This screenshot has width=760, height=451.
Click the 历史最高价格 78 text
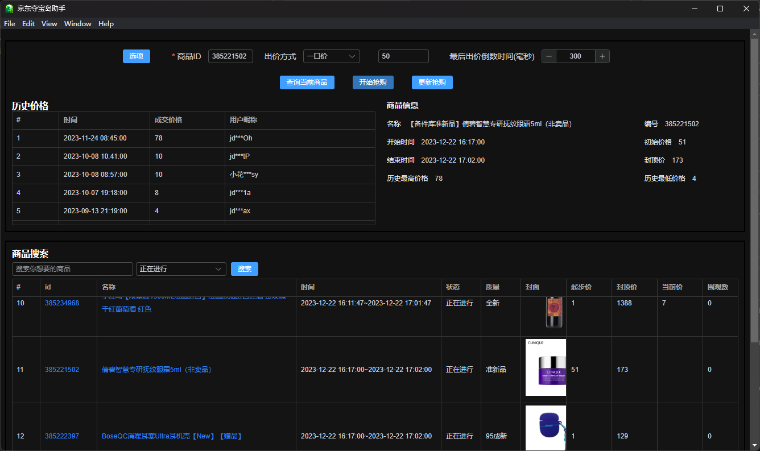(x=415, y=179)
